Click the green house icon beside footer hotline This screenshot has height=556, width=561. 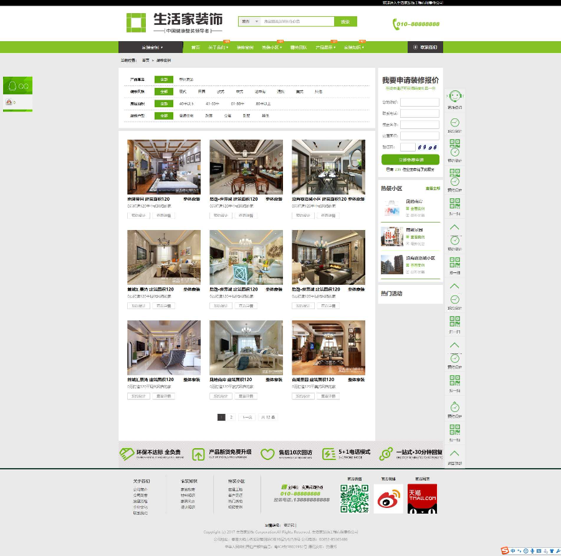tap(284, 487)
